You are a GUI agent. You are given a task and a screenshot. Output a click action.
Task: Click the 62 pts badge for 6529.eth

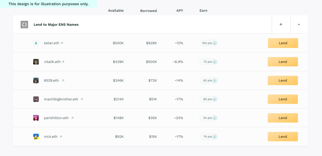pyautogui.click(x=208, y=80)
